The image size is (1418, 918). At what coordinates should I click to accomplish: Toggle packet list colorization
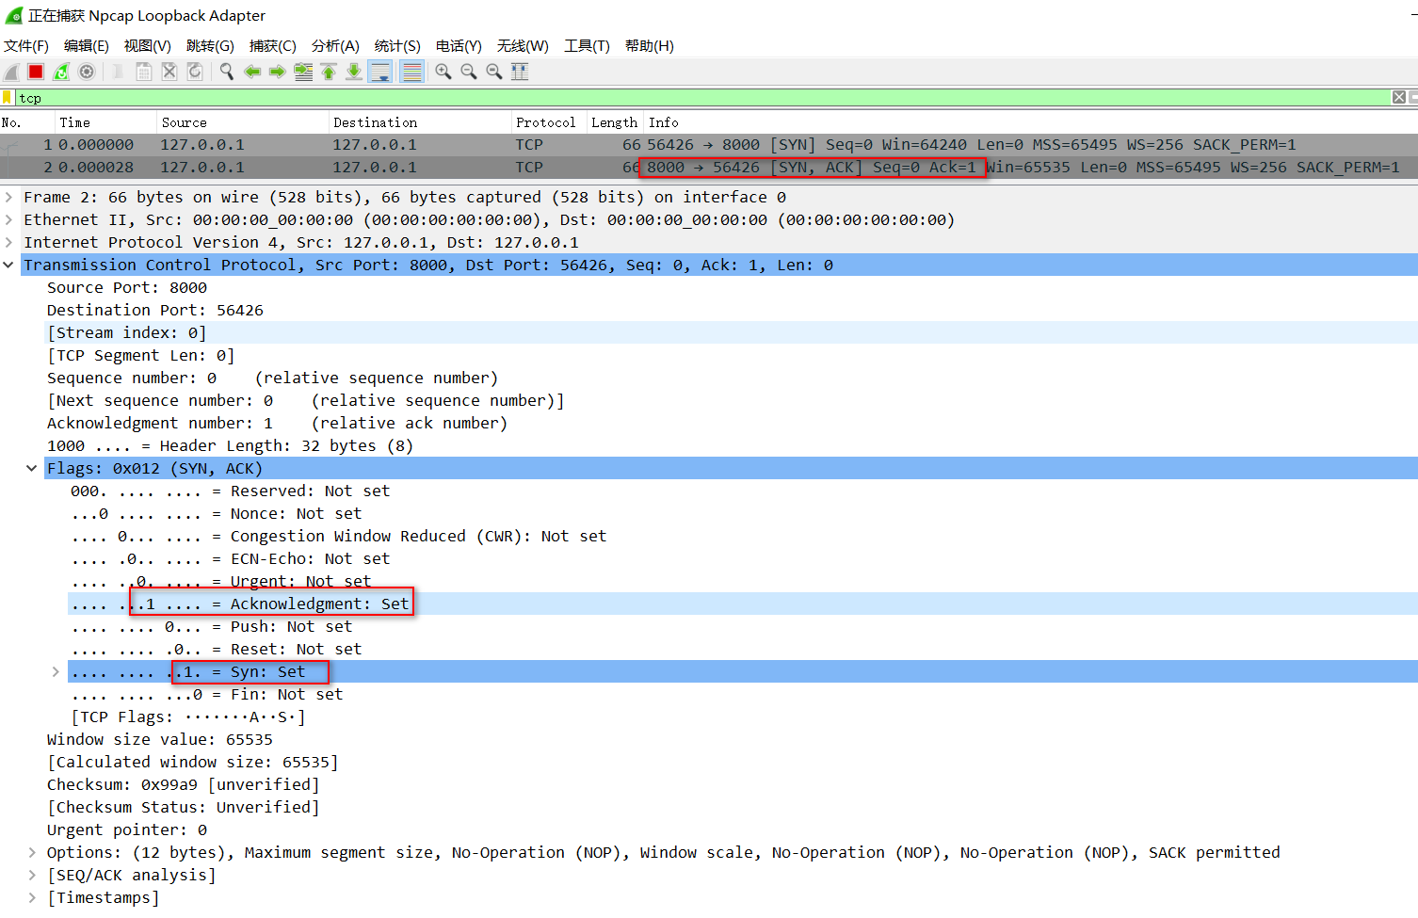[411, 72]
